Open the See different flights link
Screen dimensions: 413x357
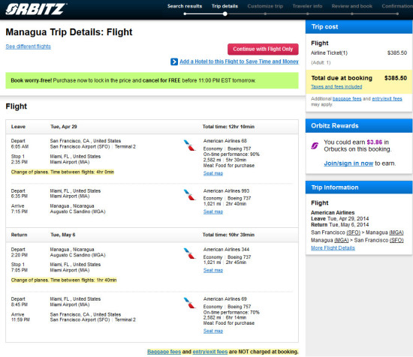[29, 46]
